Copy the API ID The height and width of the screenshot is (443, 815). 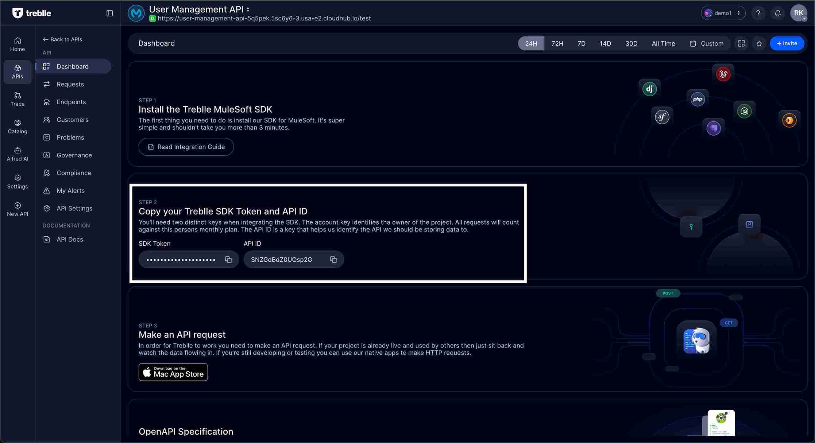point(333,260)
